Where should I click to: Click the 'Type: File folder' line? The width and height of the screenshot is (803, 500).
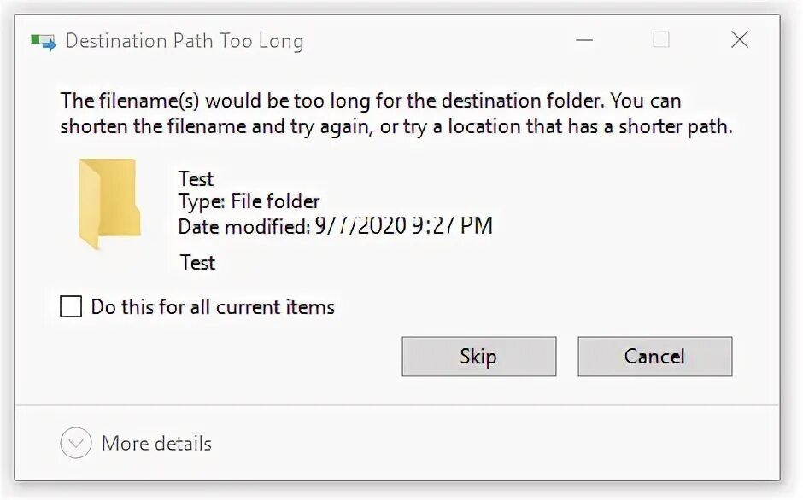pos(249,202)
